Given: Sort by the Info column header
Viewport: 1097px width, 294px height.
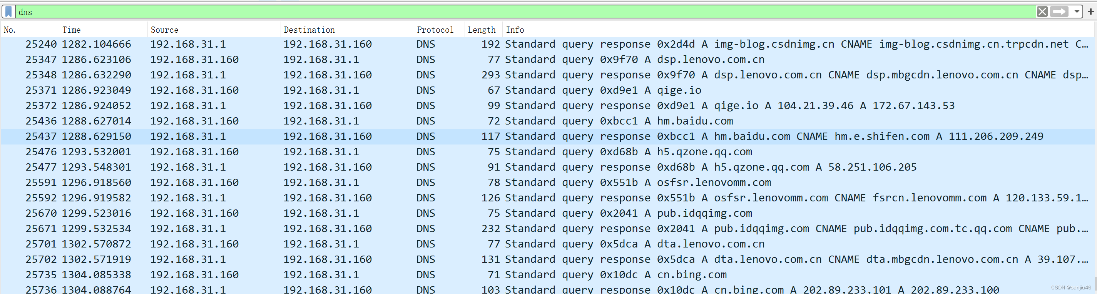Looking at the screenshot, I should point(798,30).
